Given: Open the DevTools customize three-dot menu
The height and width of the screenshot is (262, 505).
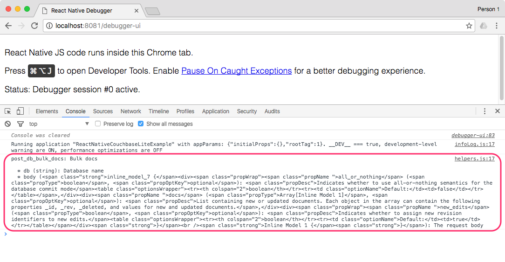Looking at the screenshot, I should pyautogui.click(x=485, y=111).
